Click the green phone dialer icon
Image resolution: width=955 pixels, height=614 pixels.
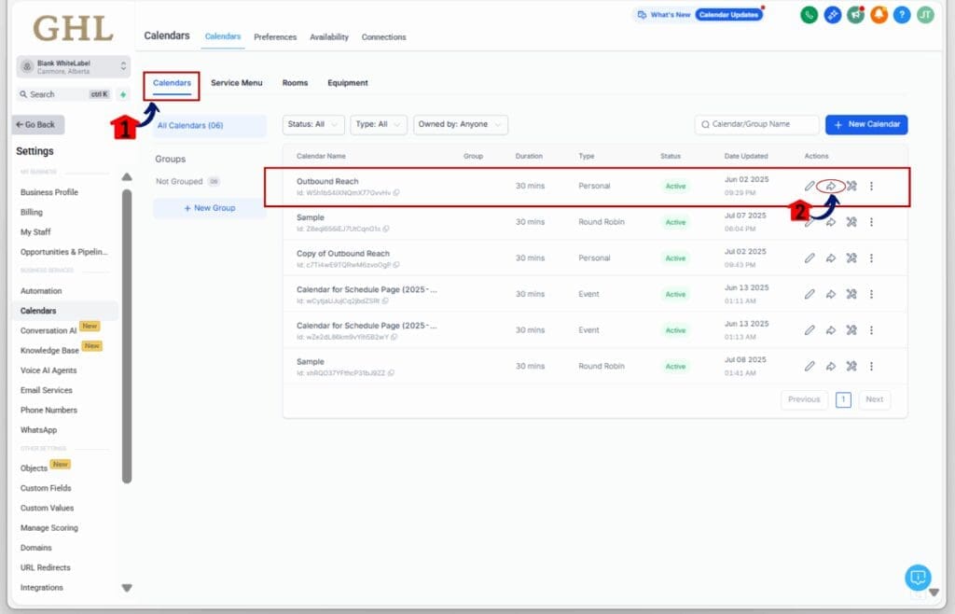809,15
